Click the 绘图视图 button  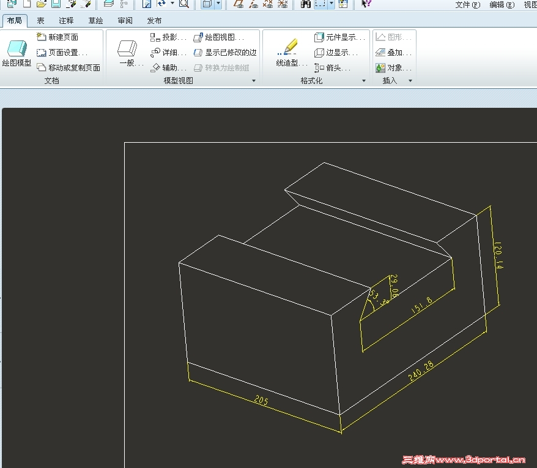218,37
